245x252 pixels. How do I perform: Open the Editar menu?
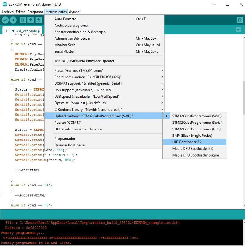(x=20, y=12)
